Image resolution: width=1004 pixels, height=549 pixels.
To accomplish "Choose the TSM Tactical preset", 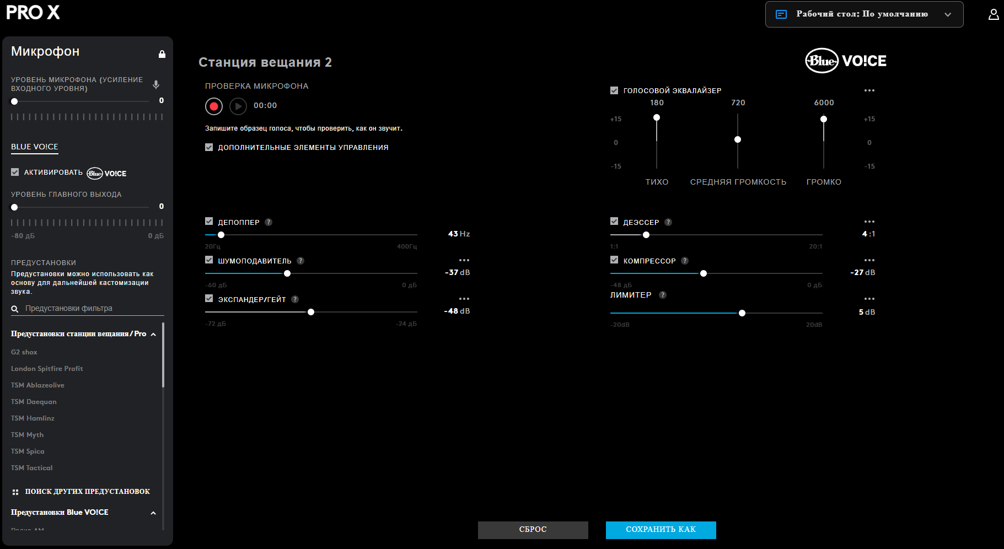I will pos(32,468).
